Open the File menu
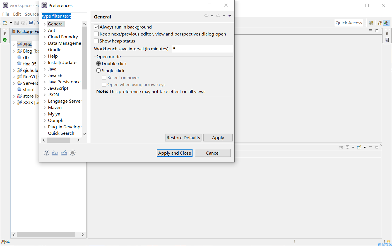 pos(6,14)
